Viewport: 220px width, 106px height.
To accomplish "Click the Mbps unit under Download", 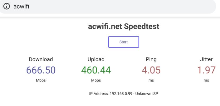I will [x=41, y=80].
